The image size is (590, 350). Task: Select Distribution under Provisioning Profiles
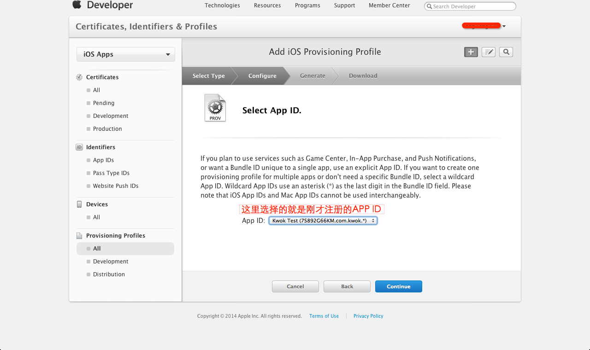(x=109, y=274)
